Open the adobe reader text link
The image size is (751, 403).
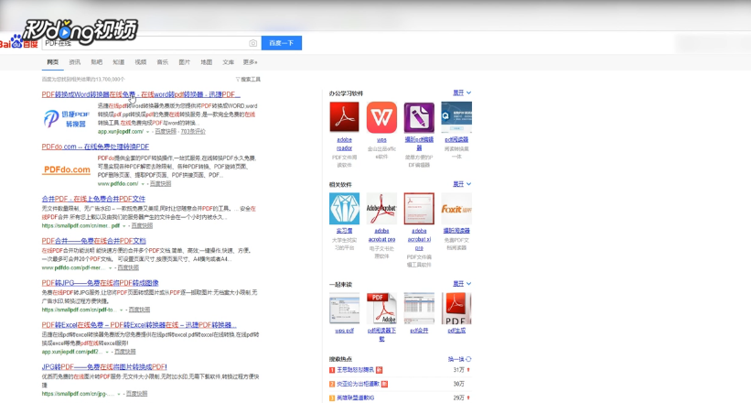pos(344,144)
